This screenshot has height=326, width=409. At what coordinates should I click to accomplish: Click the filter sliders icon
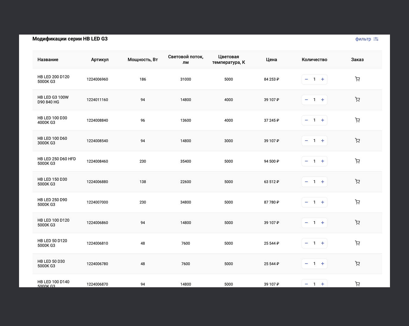point(376,39)
